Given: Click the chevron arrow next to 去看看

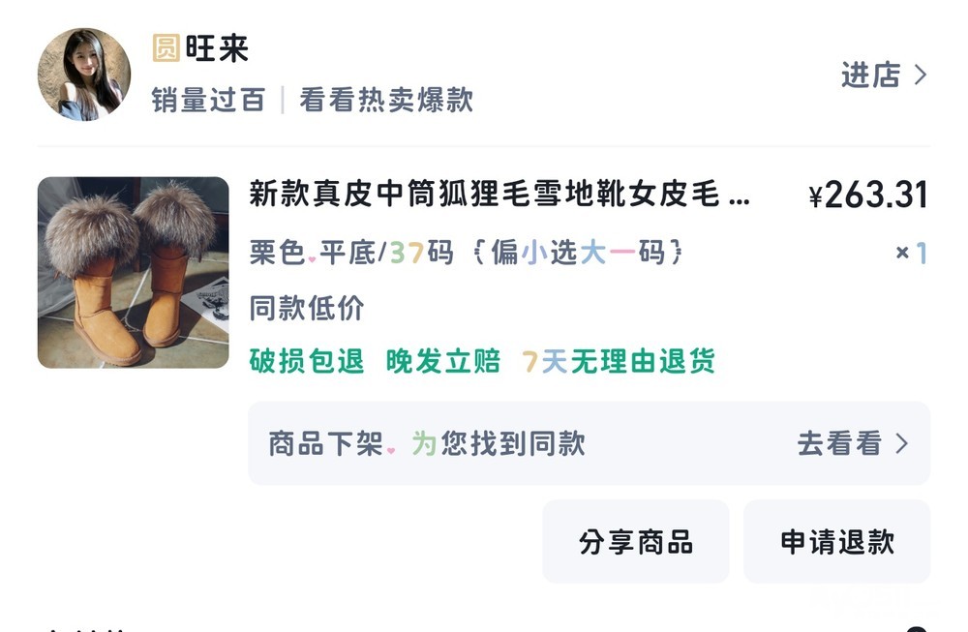Looking at the screenshot, I should point(902,443).
